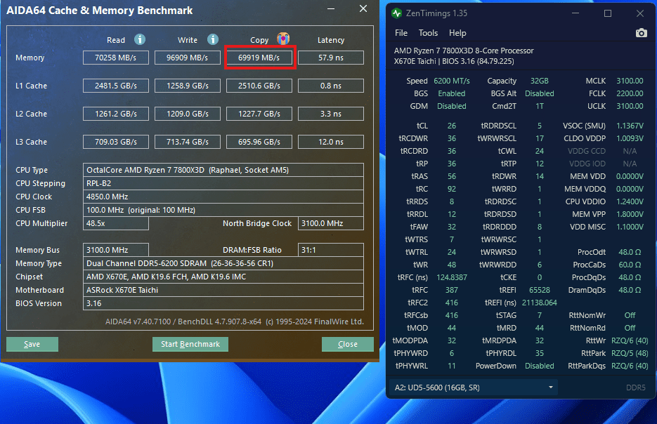Open the Tools menu in ZenTimings

point(428,33)
